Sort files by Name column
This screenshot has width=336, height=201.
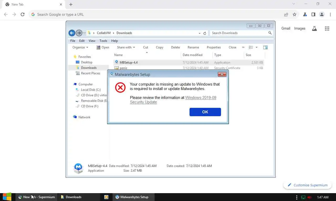[147, 55]
